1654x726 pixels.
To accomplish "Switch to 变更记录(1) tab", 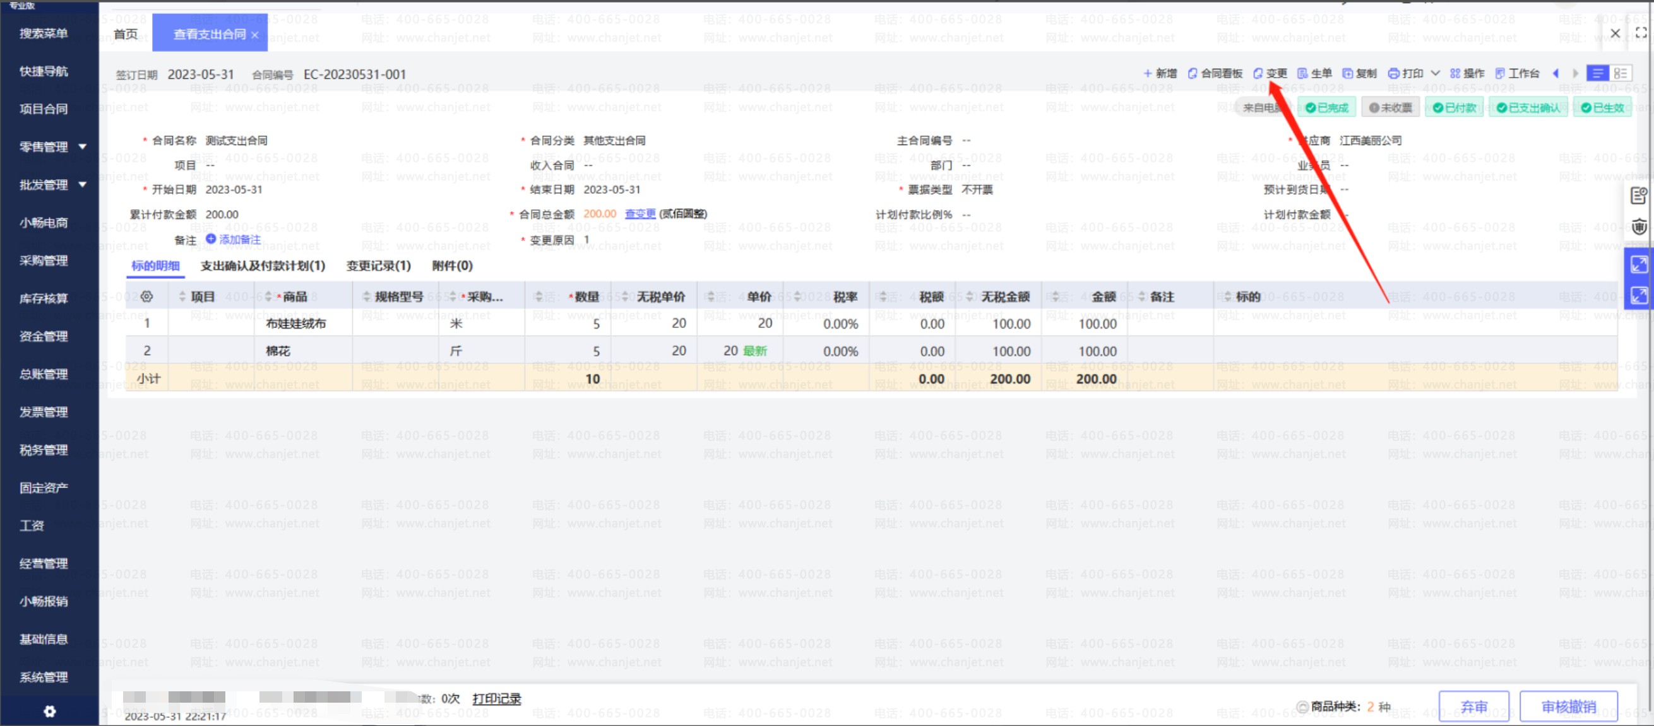I will click(378, 266).
